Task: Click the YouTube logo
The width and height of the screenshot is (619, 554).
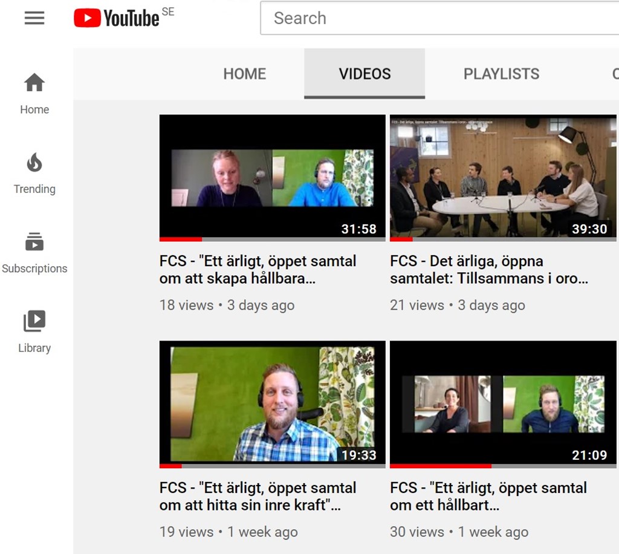Action: (x=117, y=18)
